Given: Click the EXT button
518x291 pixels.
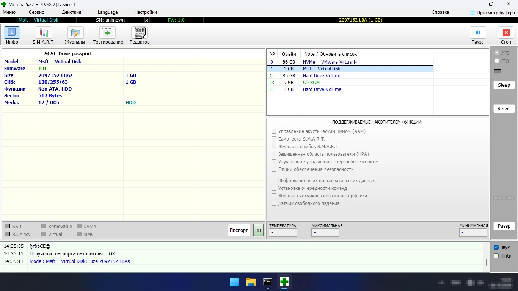Looking at the screenshot, I should click(x=258, y=230).
